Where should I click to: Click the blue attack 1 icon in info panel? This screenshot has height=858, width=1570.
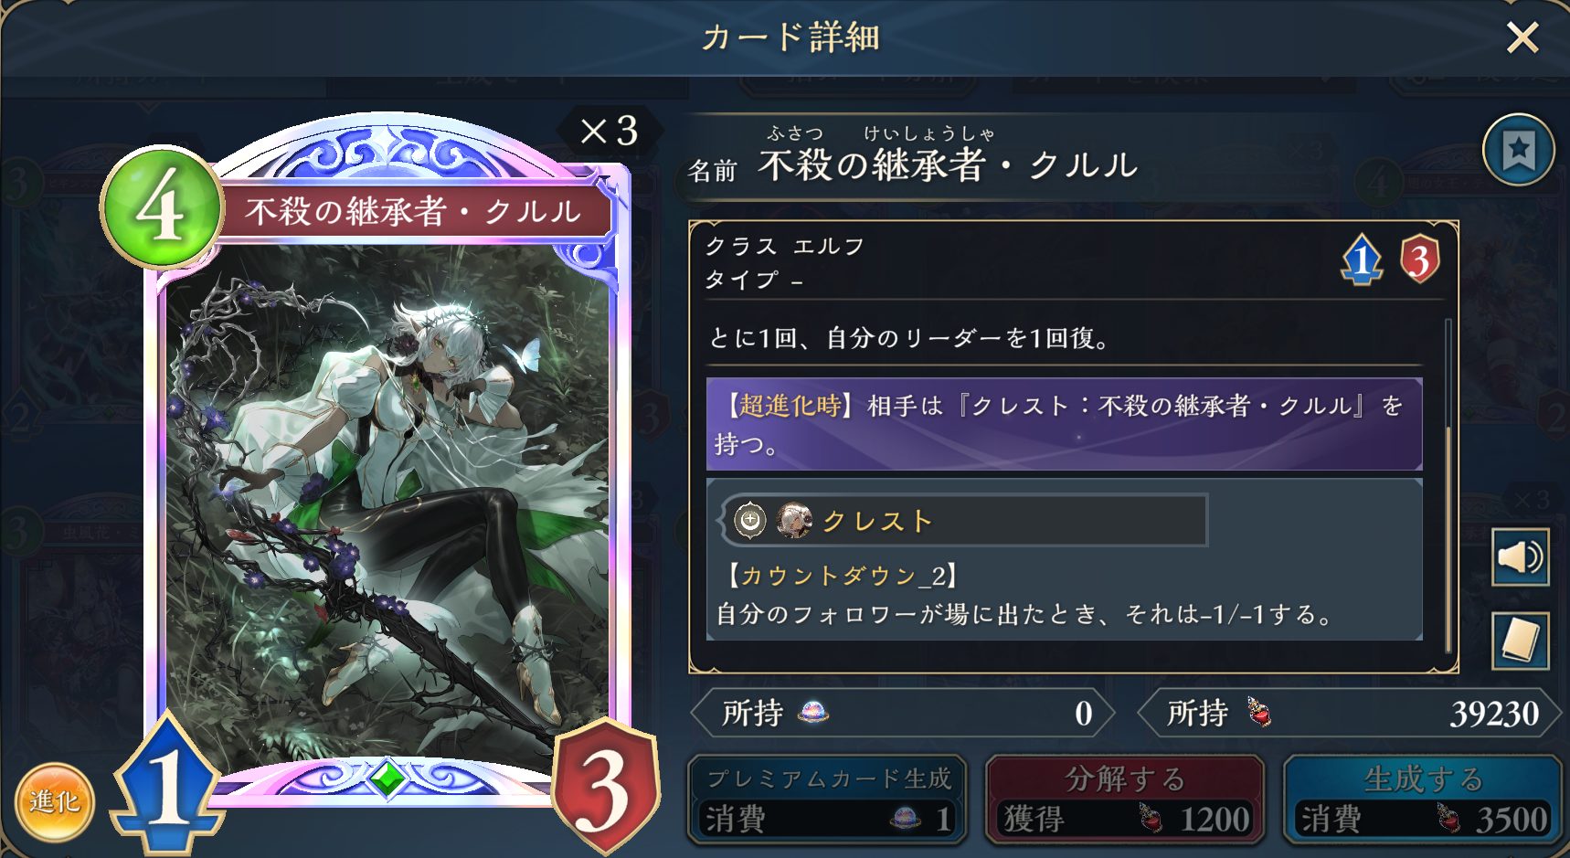click(1362, 260)
